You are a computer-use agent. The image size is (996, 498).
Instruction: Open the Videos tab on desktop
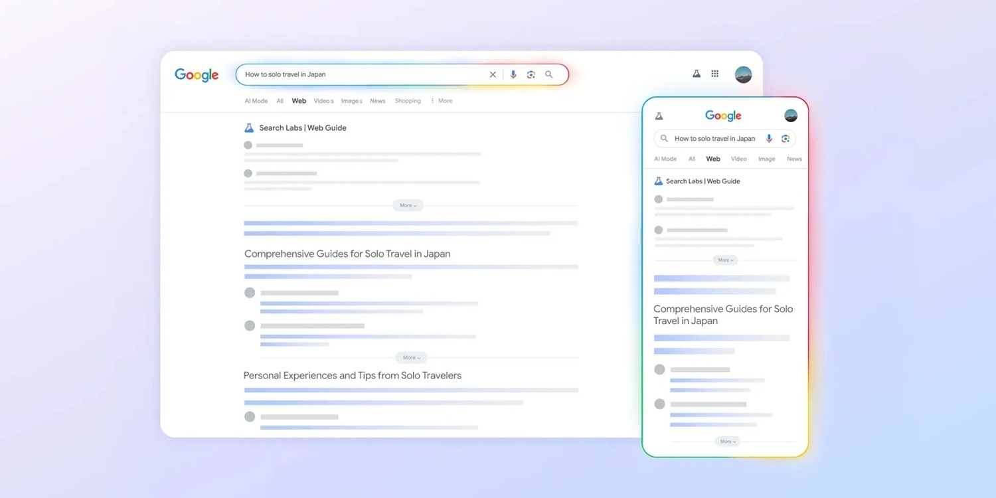click(324, 101)
